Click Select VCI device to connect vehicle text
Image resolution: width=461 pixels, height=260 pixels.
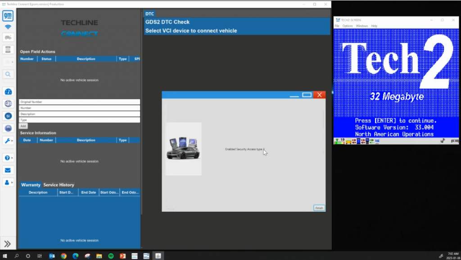click(191, 31)
